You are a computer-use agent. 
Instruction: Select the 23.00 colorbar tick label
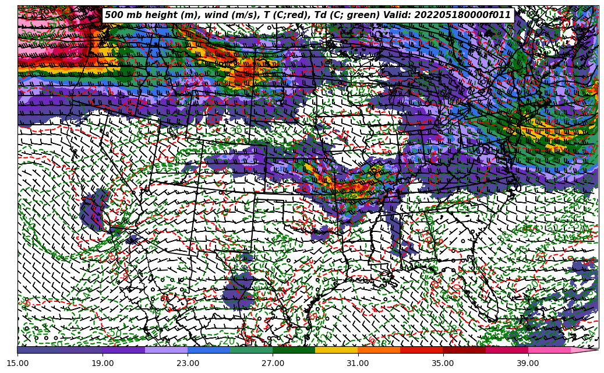tap(188, 363)
